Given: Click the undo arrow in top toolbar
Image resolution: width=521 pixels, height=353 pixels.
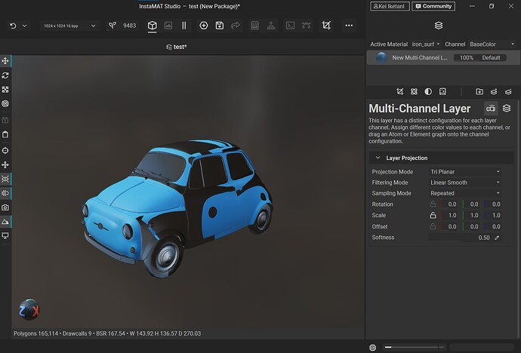Looking at the screenshot, I should [x=13, y=26].
